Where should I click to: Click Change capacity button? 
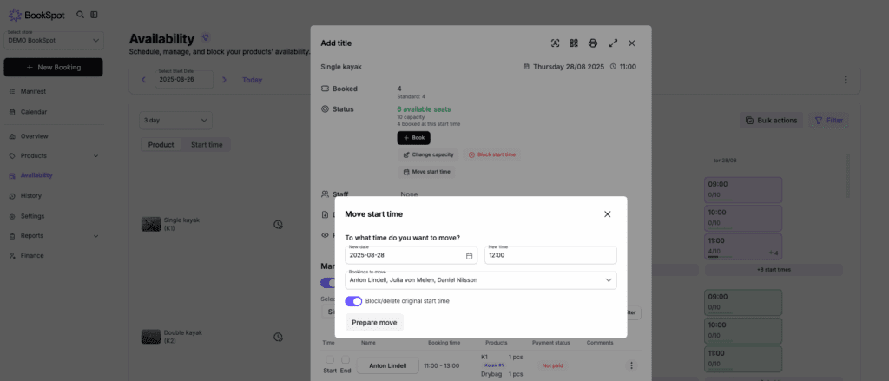[x=428, y=154]
